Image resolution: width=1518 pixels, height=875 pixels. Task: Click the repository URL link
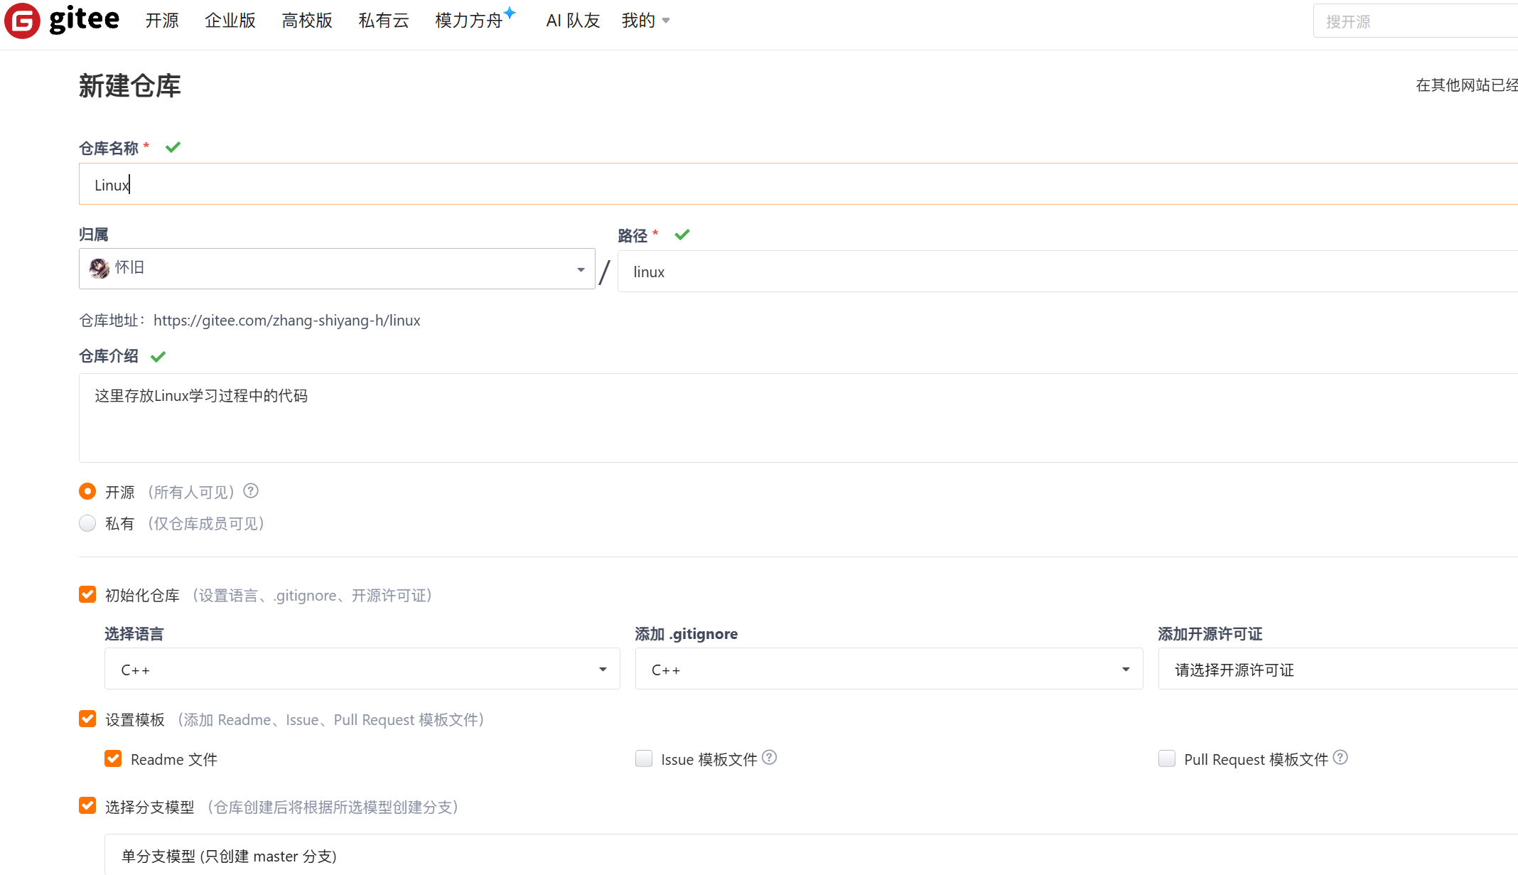286,321
